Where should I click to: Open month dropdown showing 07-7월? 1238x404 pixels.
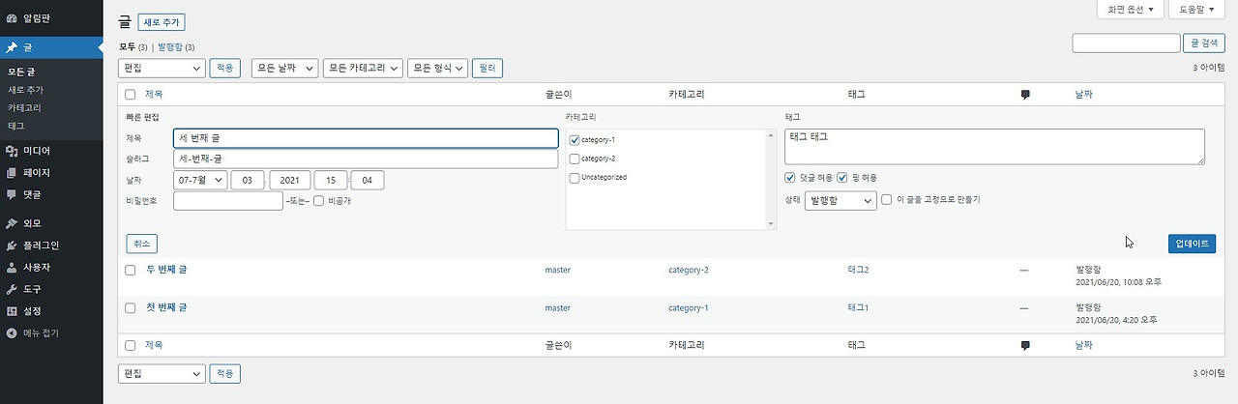click(x=200, y=180)
